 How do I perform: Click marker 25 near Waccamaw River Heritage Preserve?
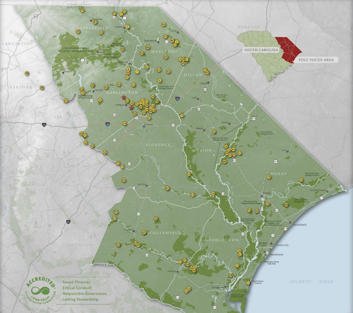pyautogui.click(x=301, y=180)
